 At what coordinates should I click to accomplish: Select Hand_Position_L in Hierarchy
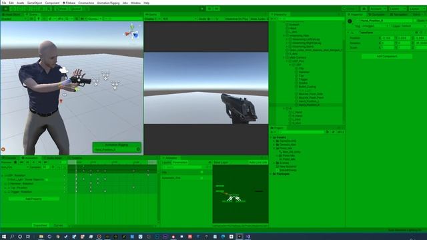tap(308, 101)
